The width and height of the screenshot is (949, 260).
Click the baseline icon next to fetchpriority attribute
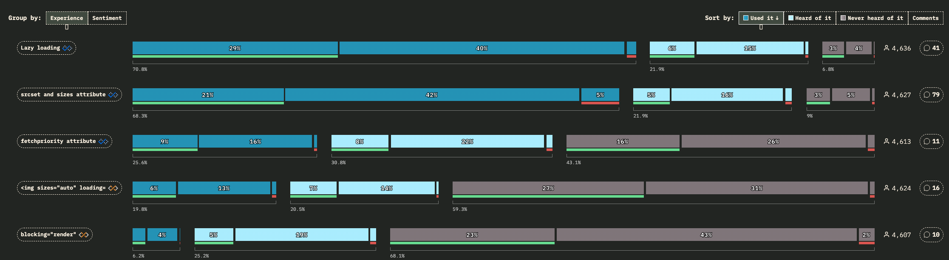coord(103,141)
